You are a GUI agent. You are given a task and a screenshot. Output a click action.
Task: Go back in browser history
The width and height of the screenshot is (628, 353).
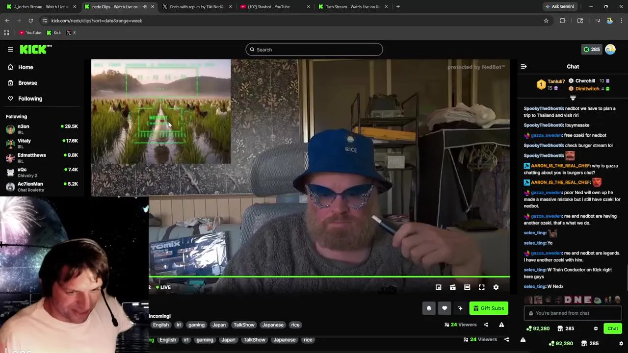click(x=7, y=21)
